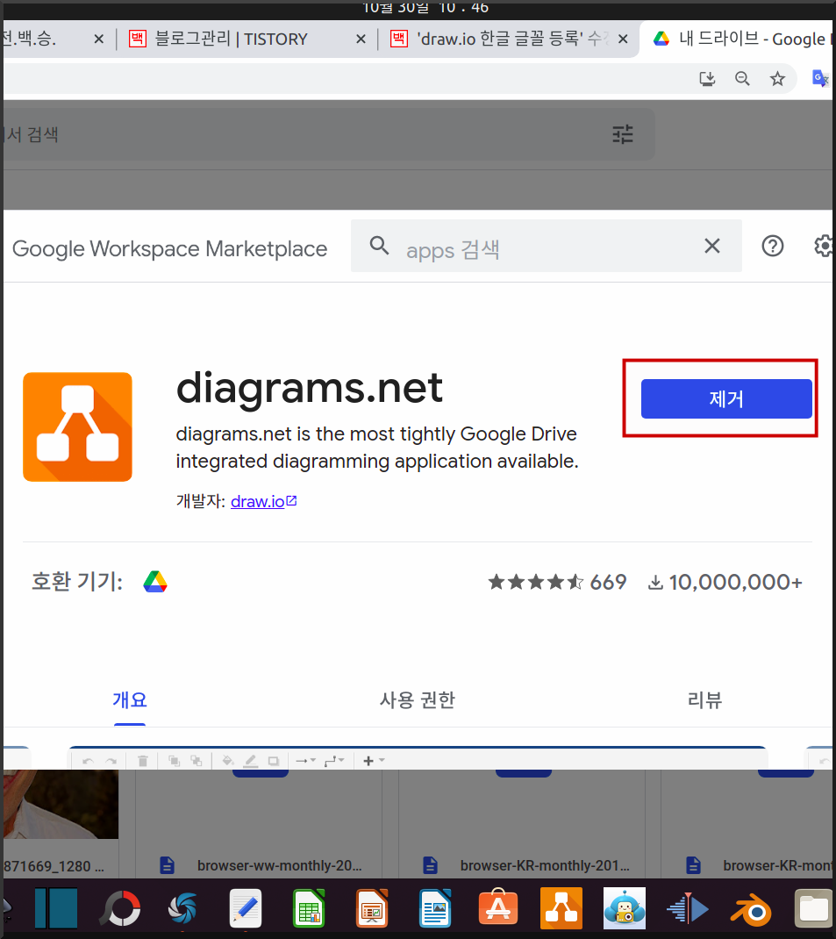Image resolution: width=836 pixels, height=939 pixels.
Task: Click the undo arrow in the screenshot preview
Action: click(88, 761)
